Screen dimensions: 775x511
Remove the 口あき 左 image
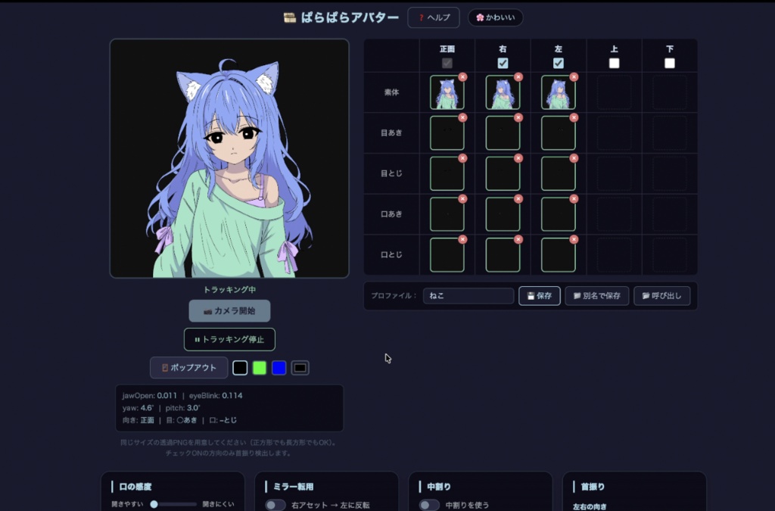tap(574, 198)
